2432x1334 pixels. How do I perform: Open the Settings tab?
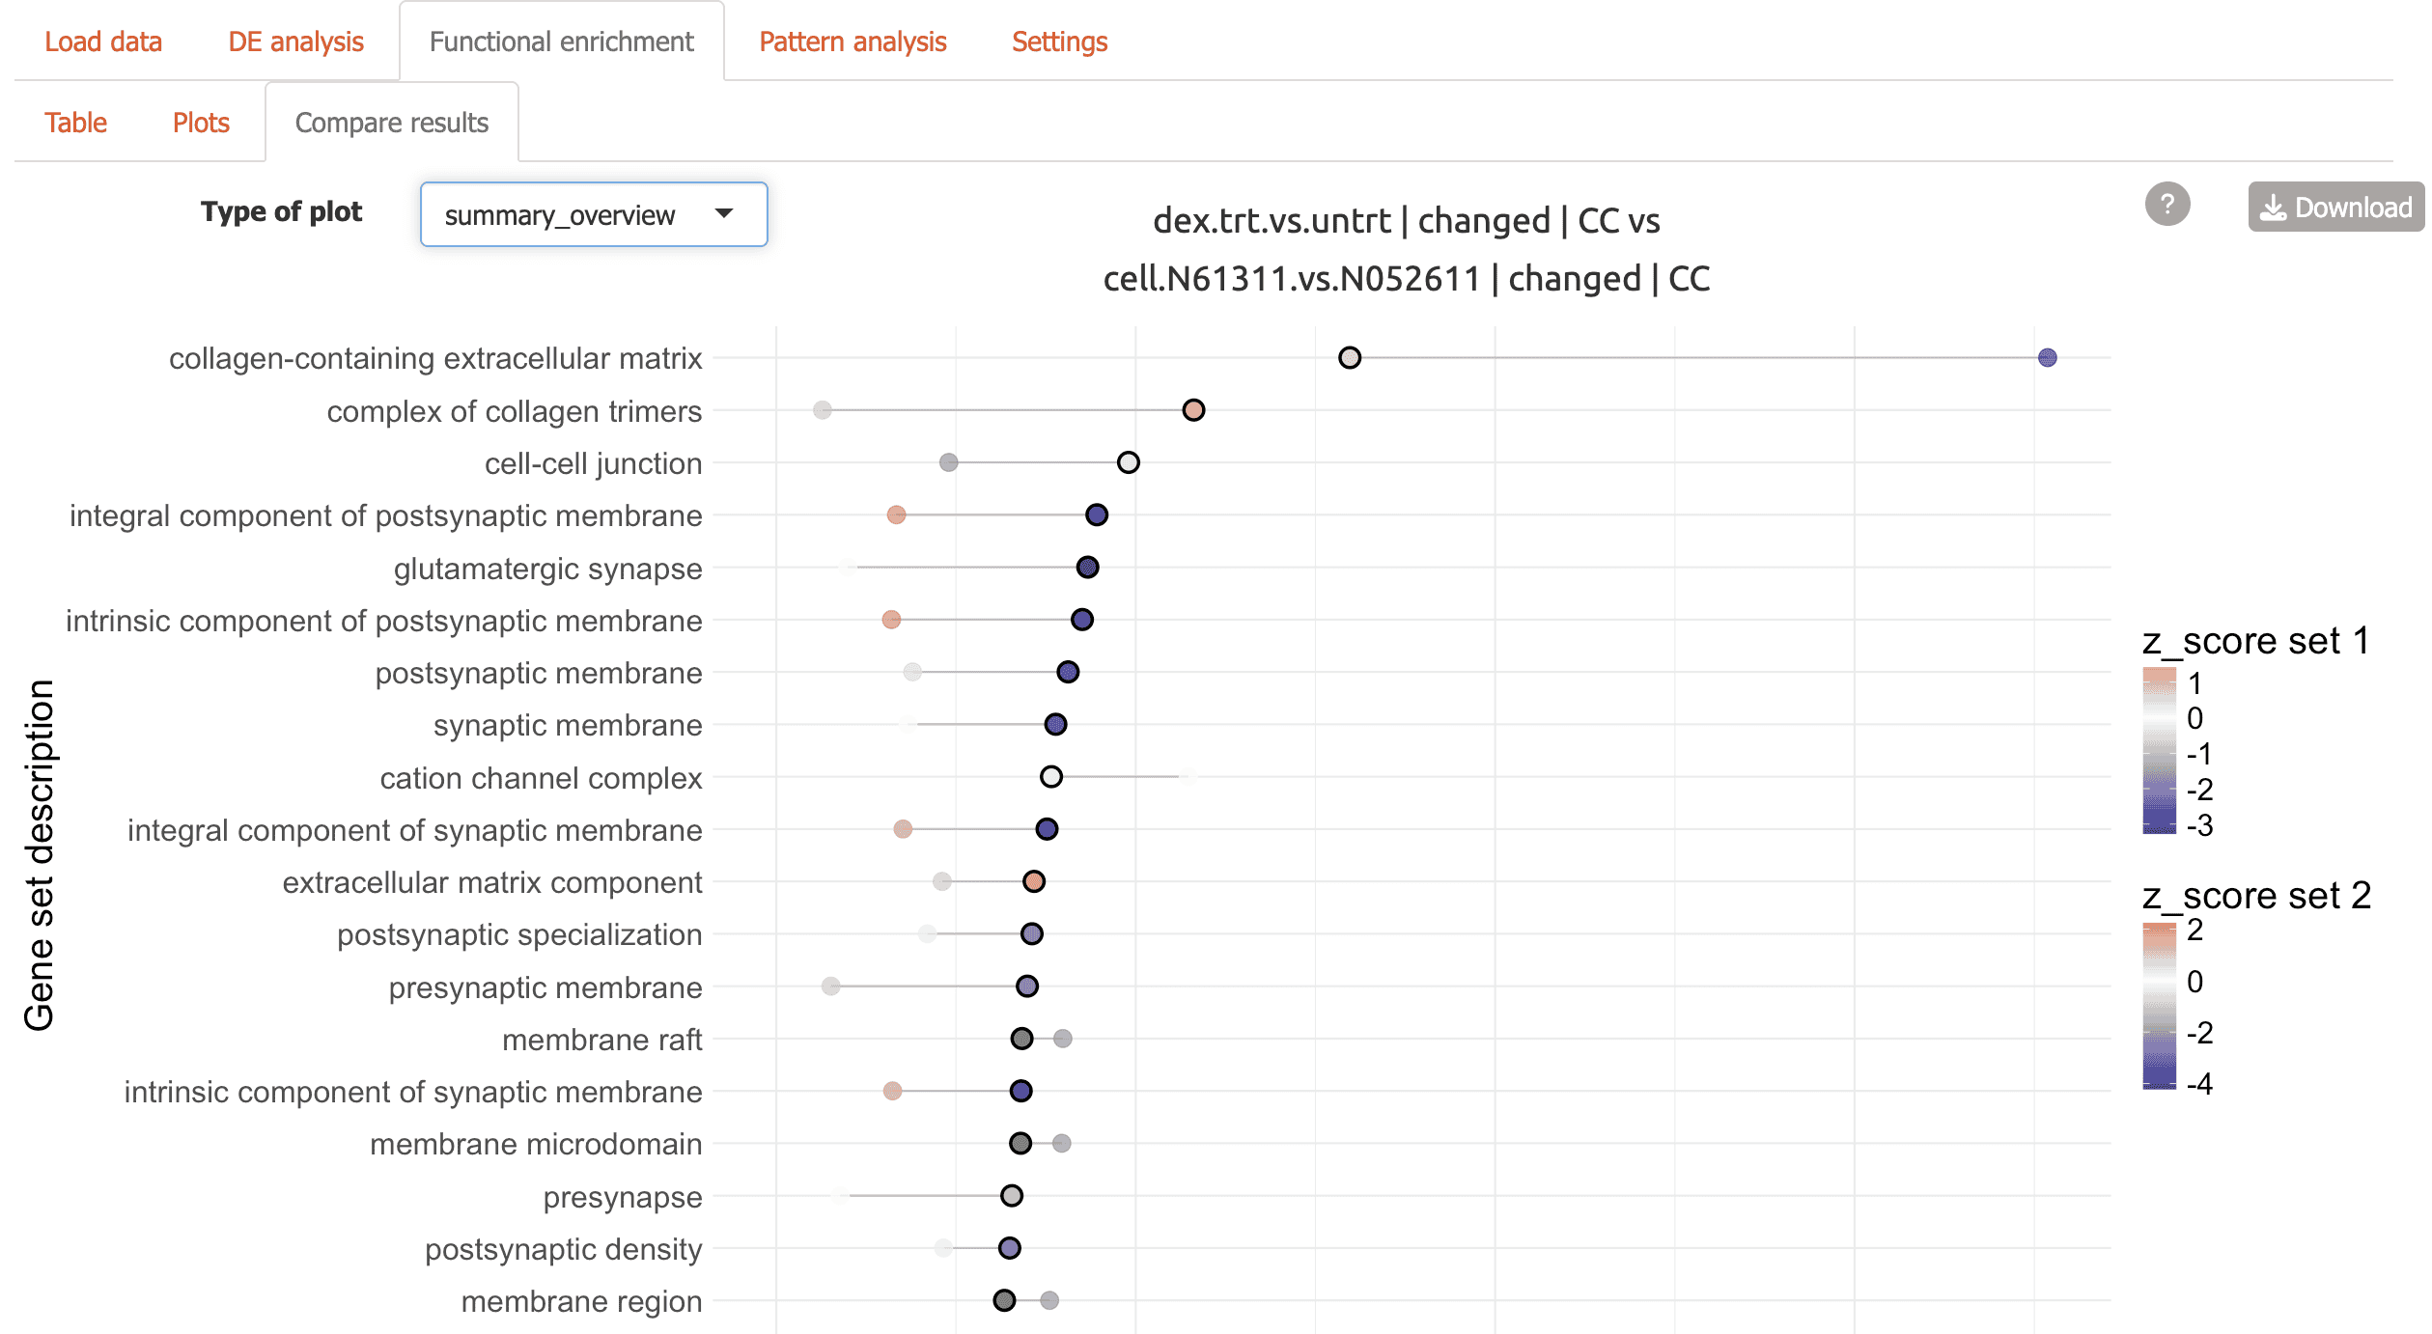(1058, 42)
